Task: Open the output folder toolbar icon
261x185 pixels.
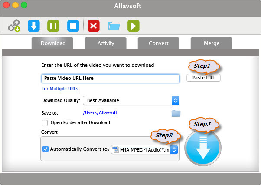Action: pyautogui.click(x=114, y=26)
